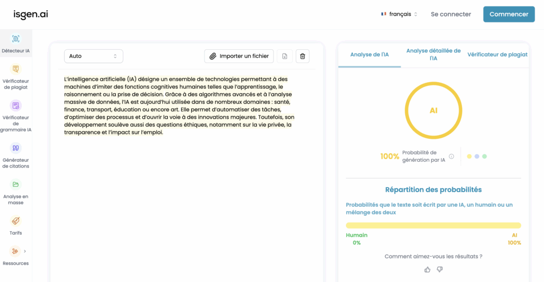Open the Détecteur IA sidebar icon
The height and width of the screenshot is (282, 544).
(x=15, y=39)
